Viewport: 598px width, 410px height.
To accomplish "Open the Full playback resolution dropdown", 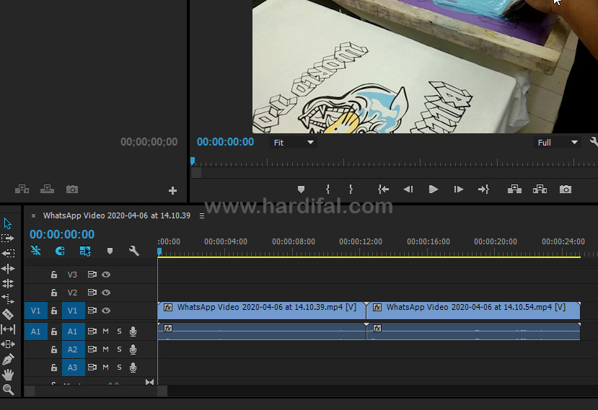I will click(557, 143).
